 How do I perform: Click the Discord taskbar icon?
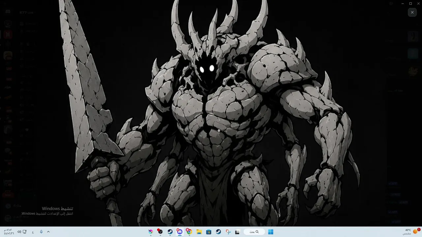tap(180, 232)
